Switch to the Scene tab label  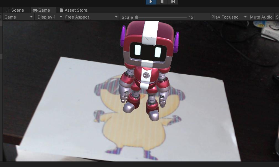(x=18, y=10)
